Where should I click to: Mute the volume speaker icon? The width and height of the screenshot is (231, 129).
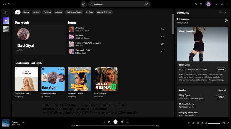tap(206, 123)
